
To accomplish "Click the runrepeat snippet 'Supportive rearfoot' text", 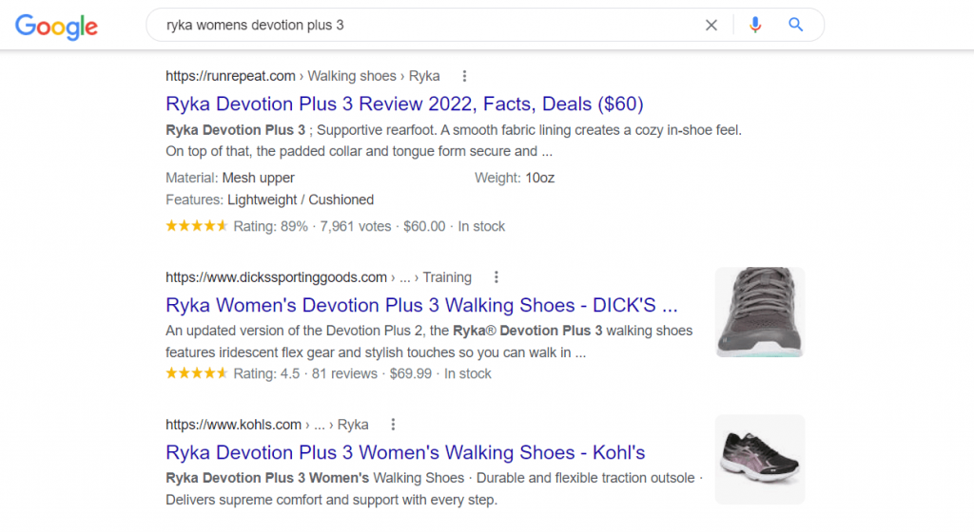I will 377,130.
